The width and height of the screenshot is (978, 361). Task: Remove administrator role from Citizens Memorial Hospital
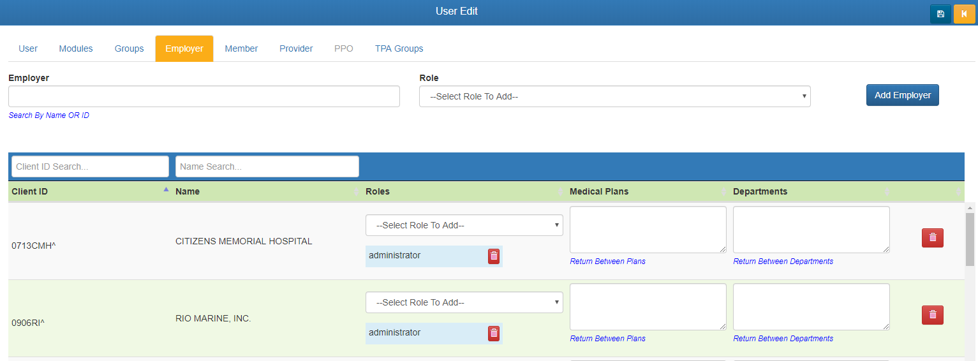494,256
